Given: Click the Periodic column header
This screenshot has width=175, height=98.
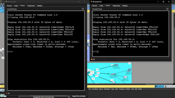Looking at the screenshot, I should (128, 89).
